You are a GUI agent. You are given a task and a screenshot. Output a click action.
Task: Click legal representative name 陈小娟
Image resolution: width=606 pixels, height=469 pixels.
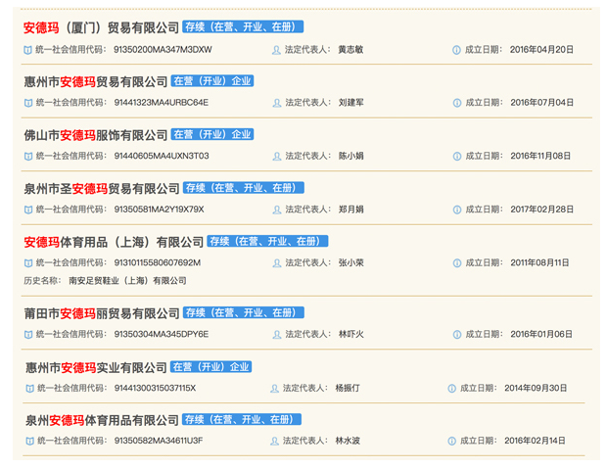pyautogui.click(x=351, y=156)
